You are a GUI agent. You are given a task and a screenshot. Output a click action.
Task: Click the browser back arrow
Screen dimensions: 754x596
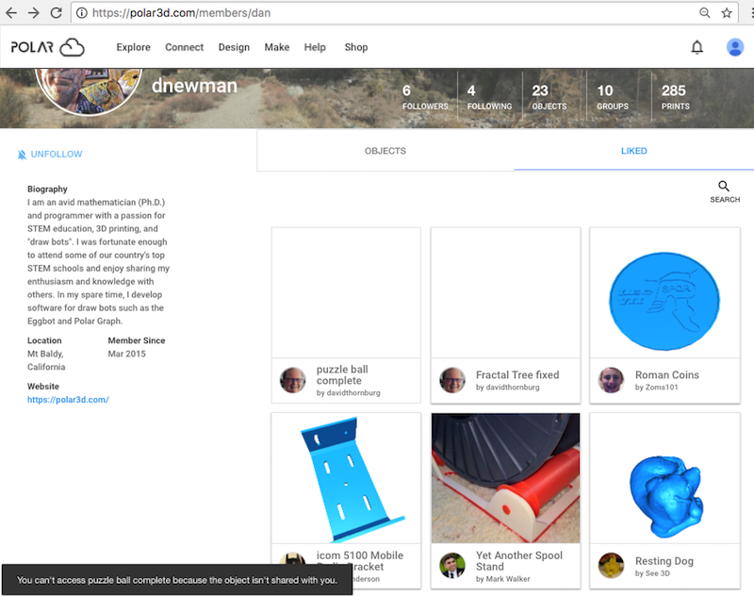pyautogui.click(x=11, y=13)
